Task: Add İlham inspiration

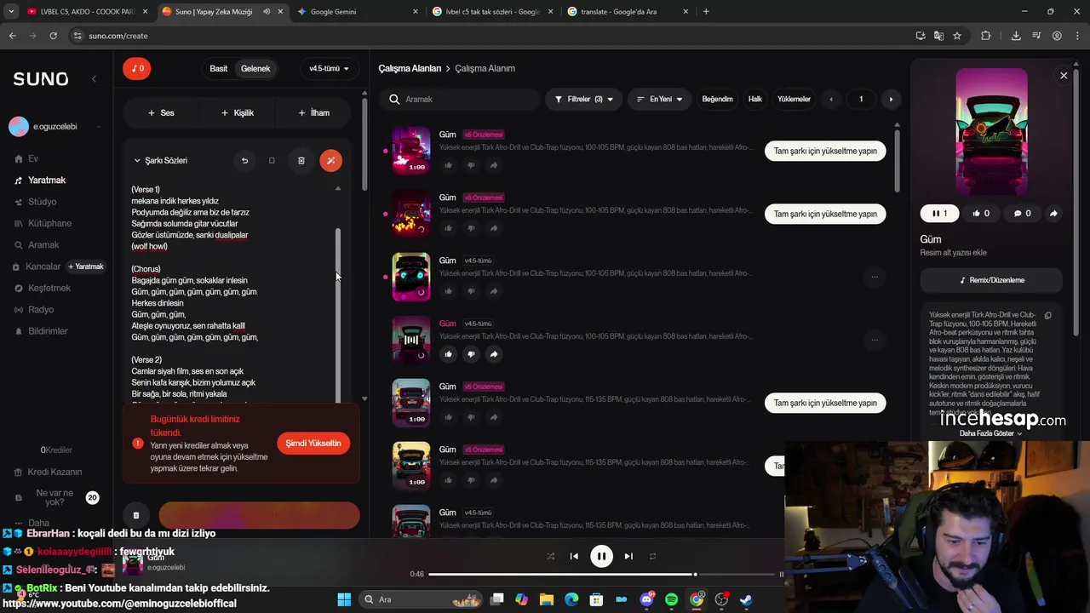Action: tap(313, 112)
